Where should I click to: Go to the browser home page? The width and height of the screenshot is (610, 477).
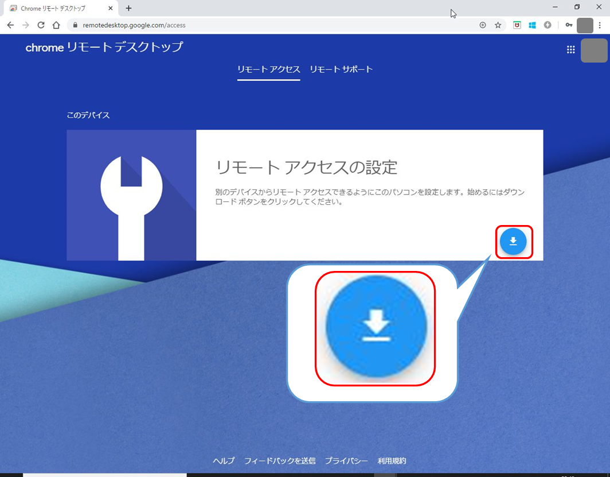click(56, 25)
